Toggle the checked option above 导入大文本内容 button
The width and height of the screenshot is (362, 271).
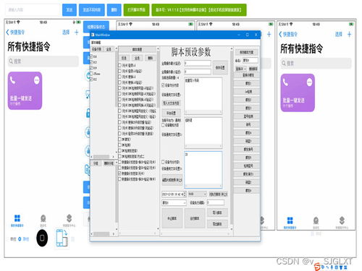[x=163, y=85]
